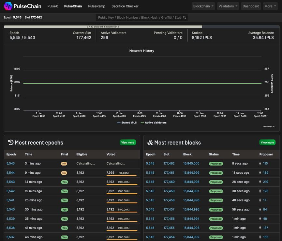Click the proposer icon next to 84
This screenshot has width=282, height=241.
point(260,209)
